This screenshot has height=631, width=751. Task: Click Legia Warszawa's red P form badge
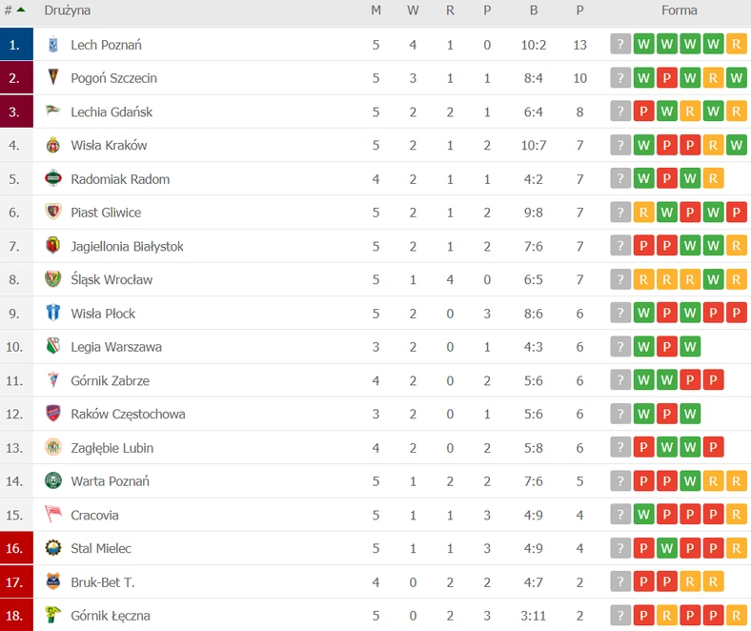tap(667, 346)
